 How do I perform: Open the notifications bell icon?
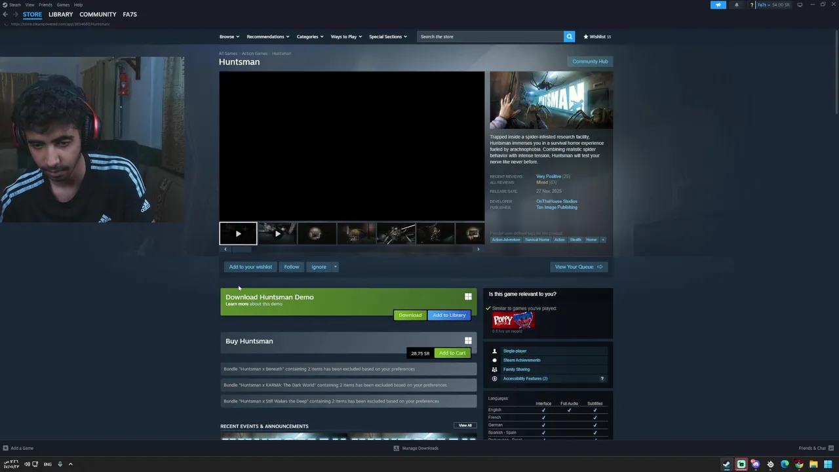(736, 5)
